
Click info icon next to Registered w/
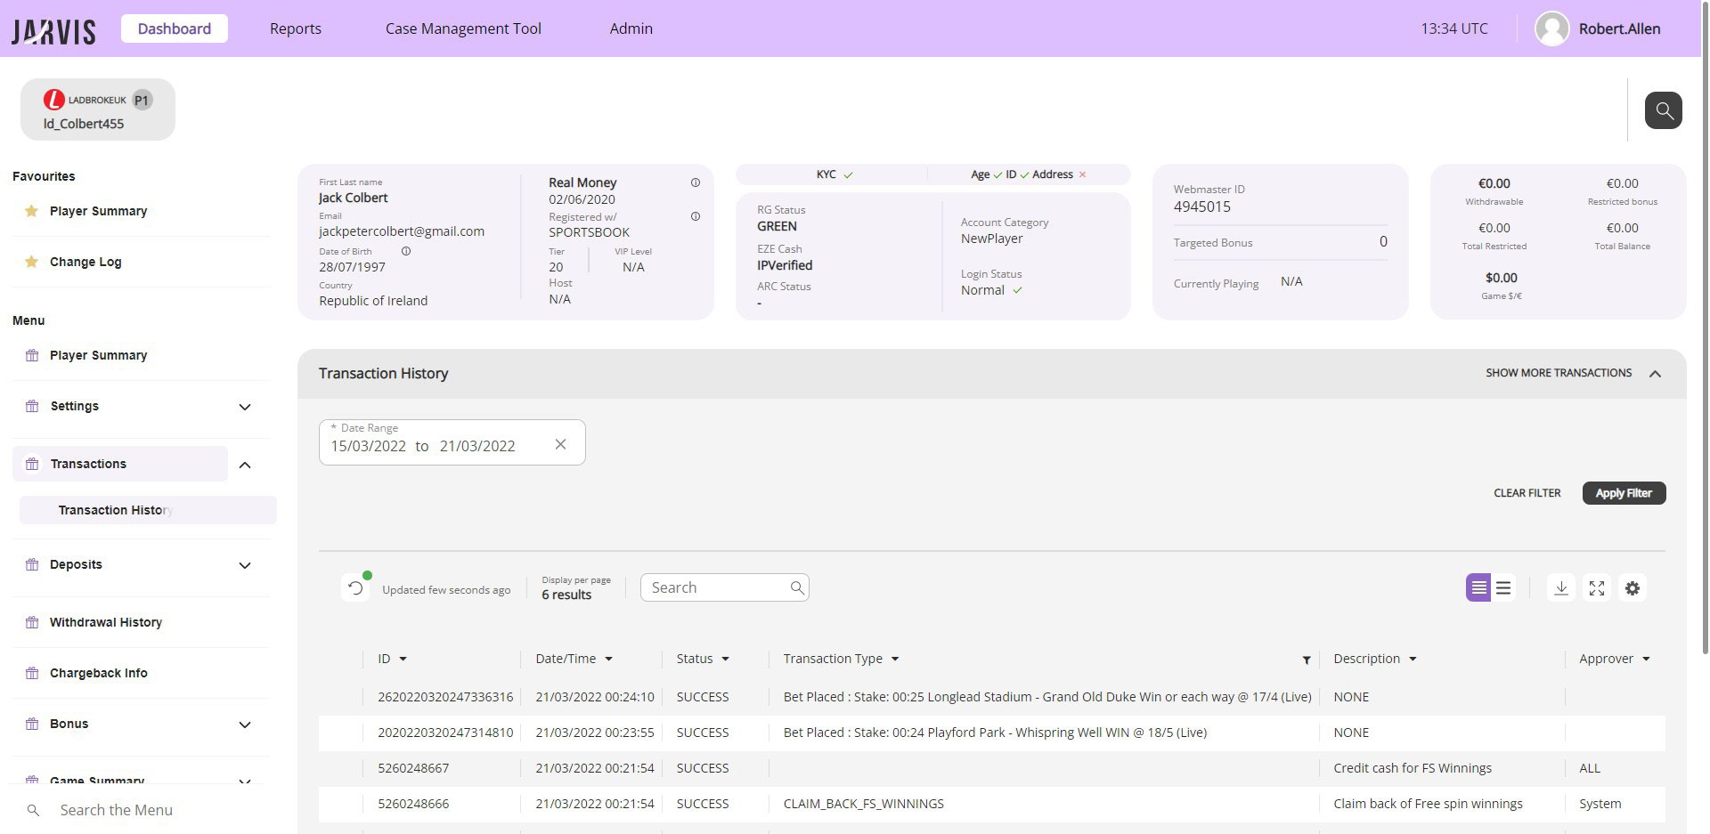coord(696,216)
